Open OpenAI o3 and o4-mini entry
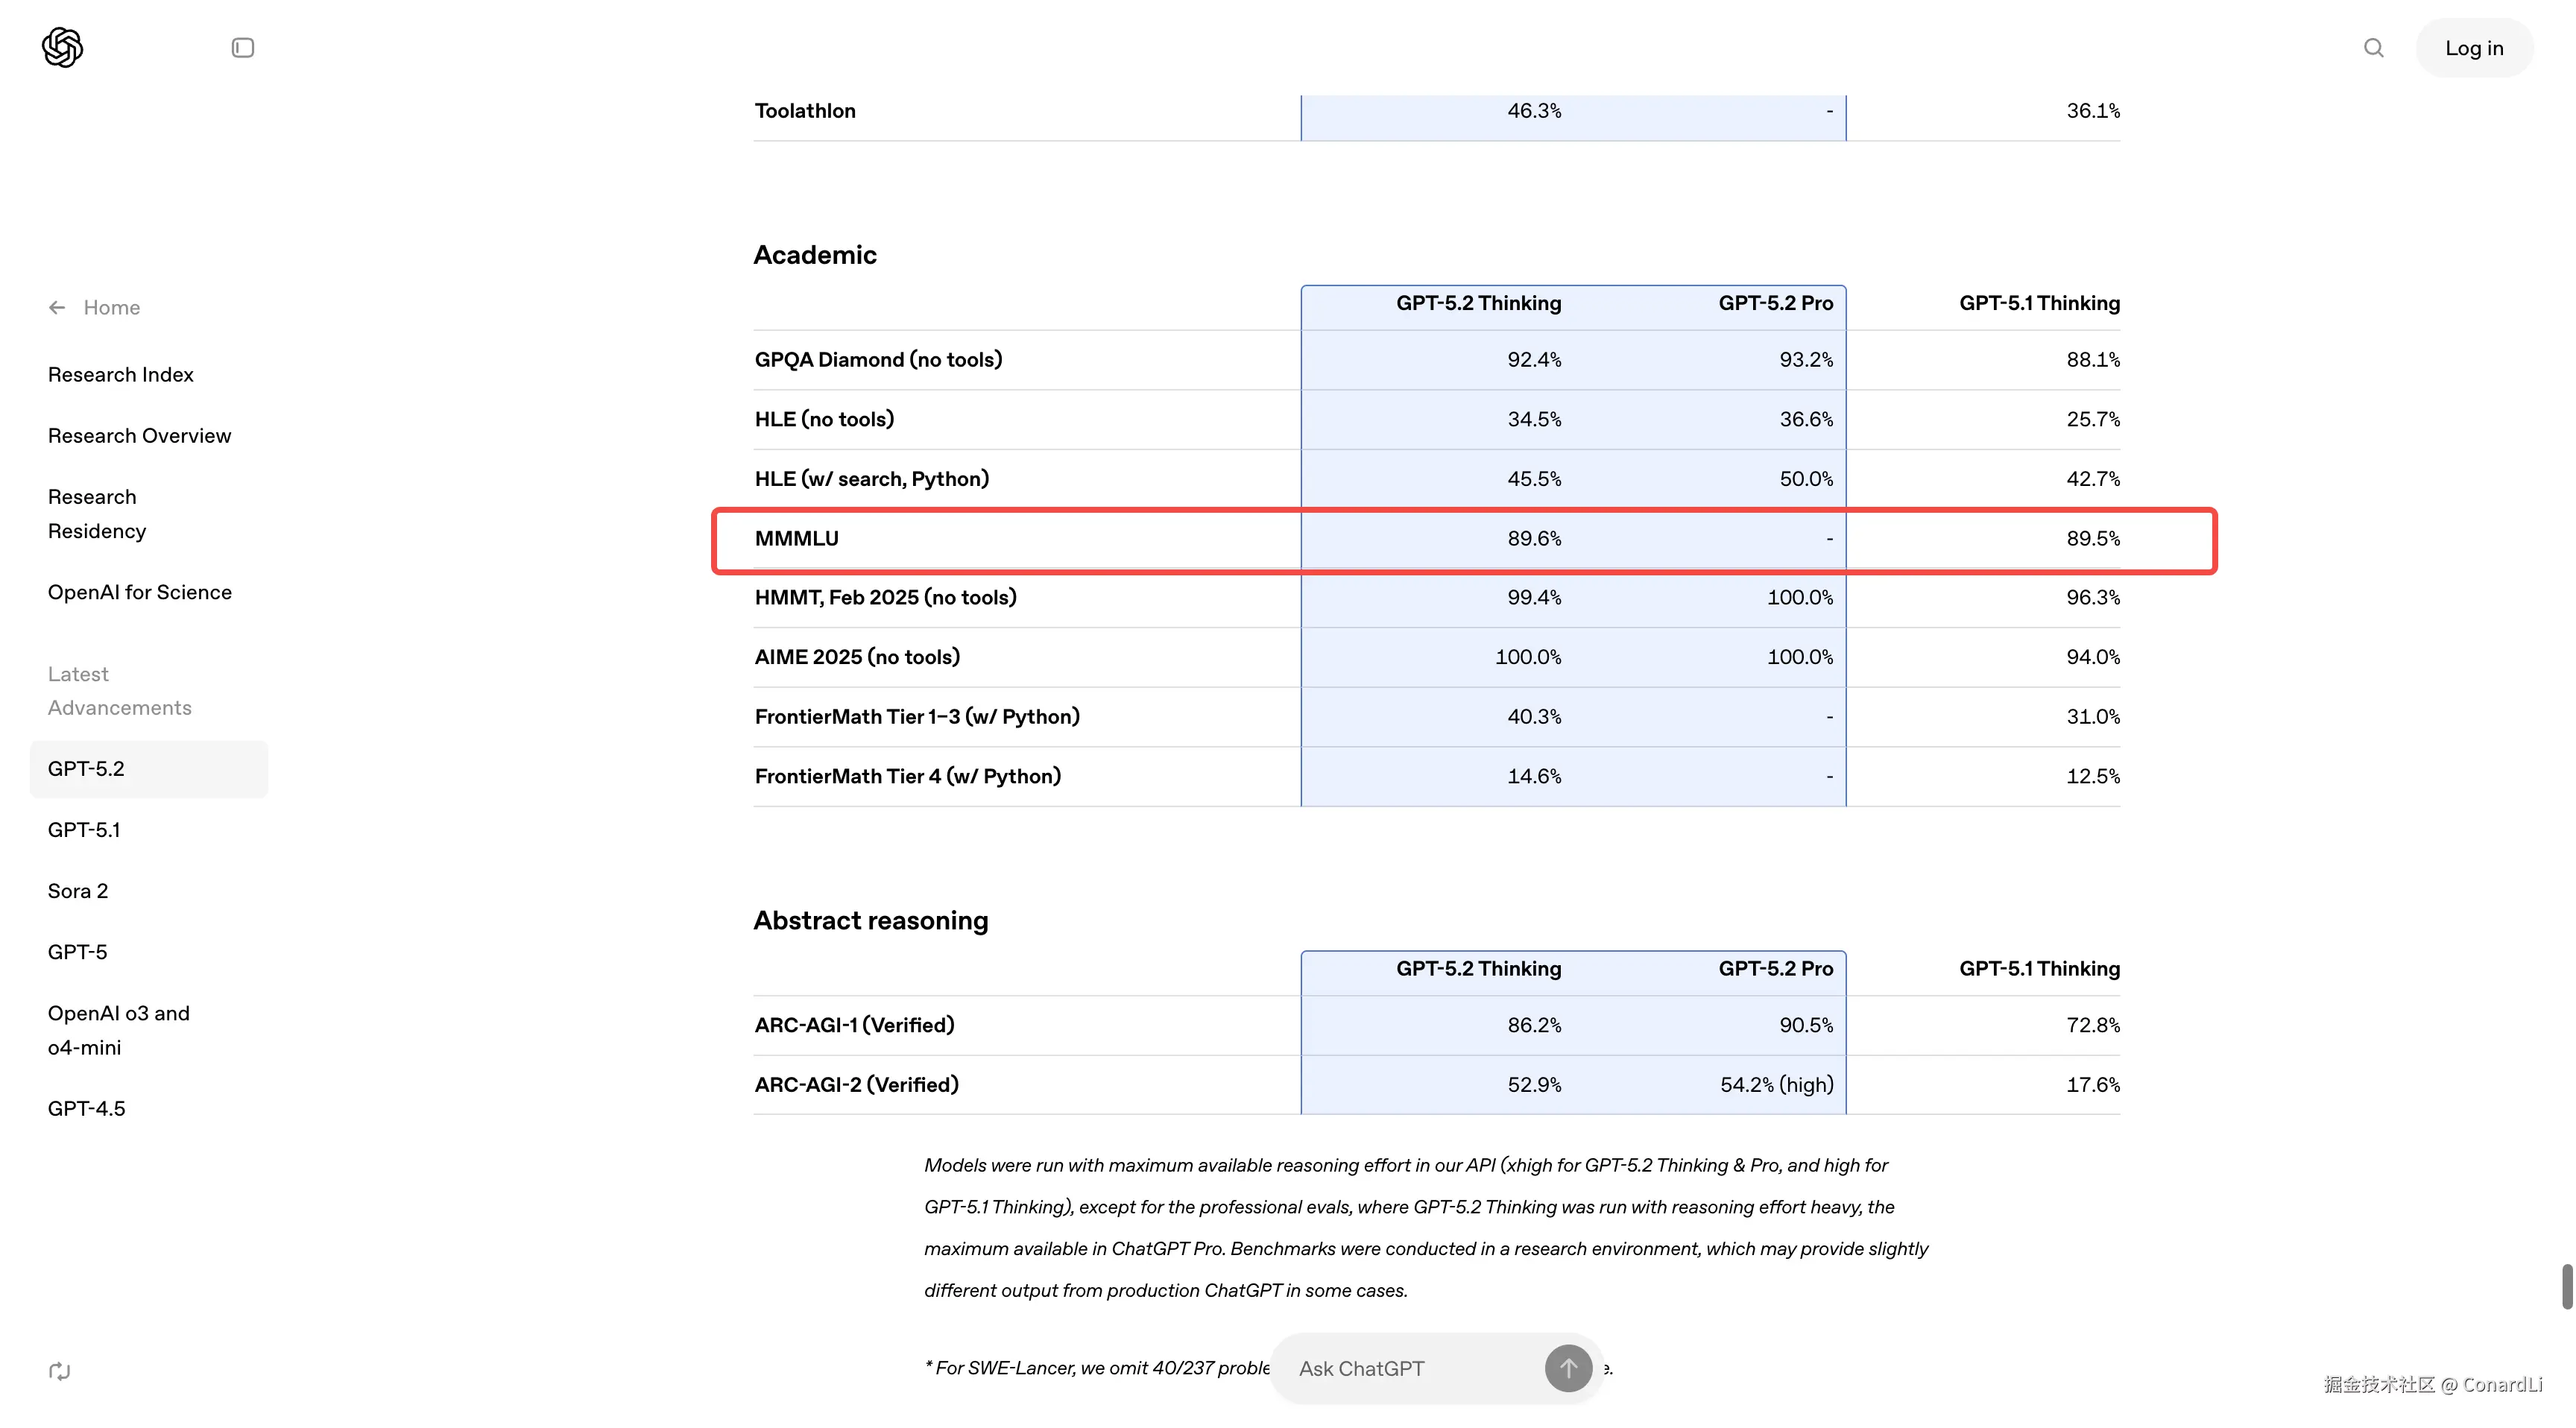This screenshot has width=2576, height=1428. point(118,1029)
